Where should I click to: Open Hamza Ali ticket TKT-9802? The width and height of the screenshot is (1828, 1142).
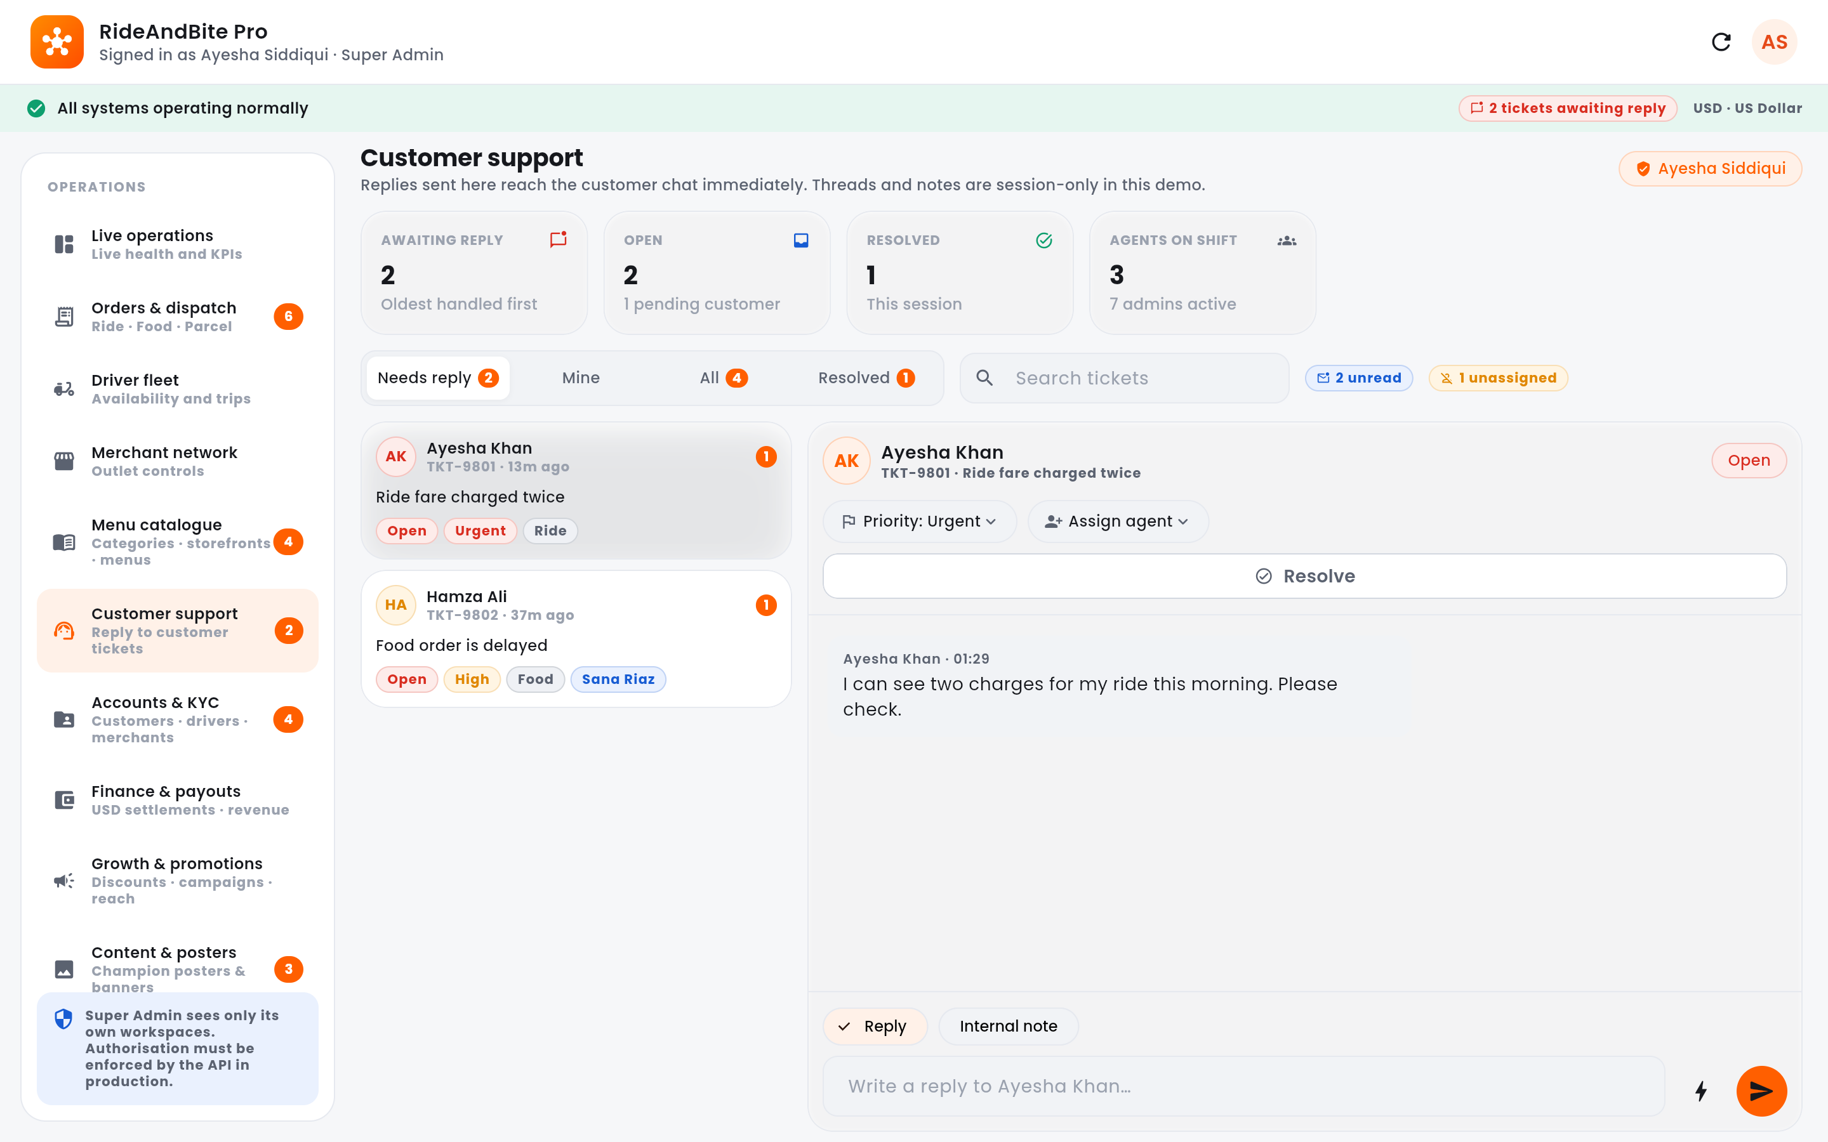576,639
